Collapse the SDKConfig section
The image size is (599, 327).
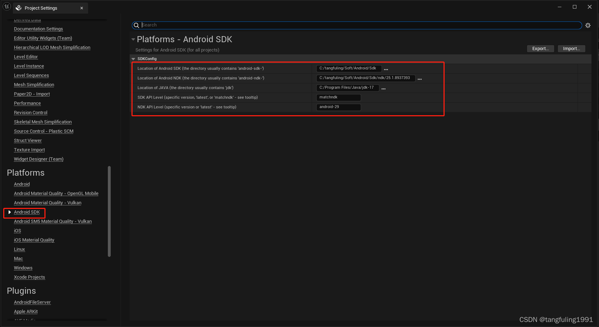[133, 59]
